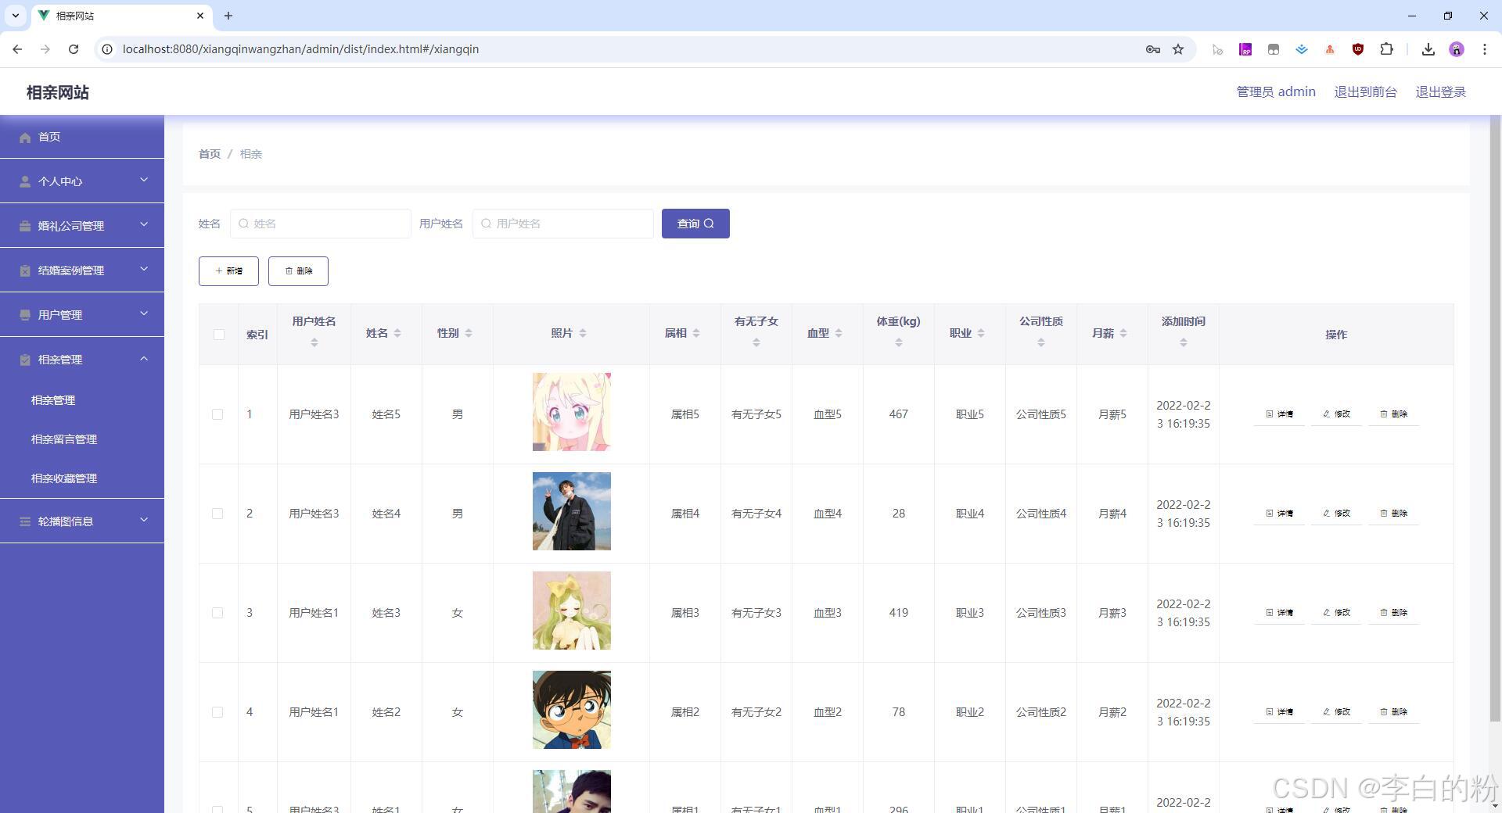Click 修改 for 姓名2 row
The width and height of the screenshot is (1502, 813).
click(x=1336, y=712)
